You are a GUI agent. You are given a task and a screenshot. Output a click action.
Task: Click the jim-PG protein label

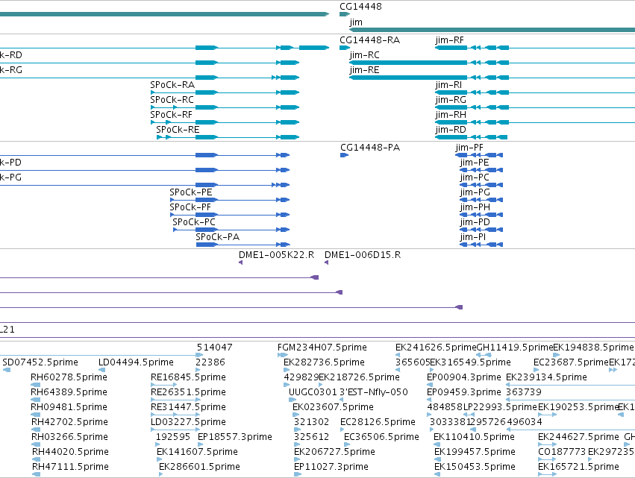[475, 192]
